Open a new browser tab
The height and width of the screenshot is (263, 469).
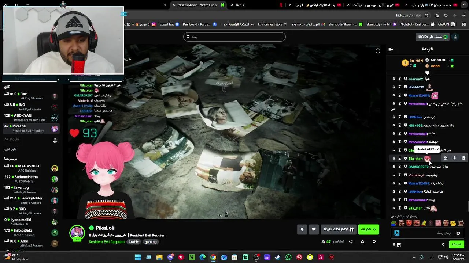(x=165, y=5)
